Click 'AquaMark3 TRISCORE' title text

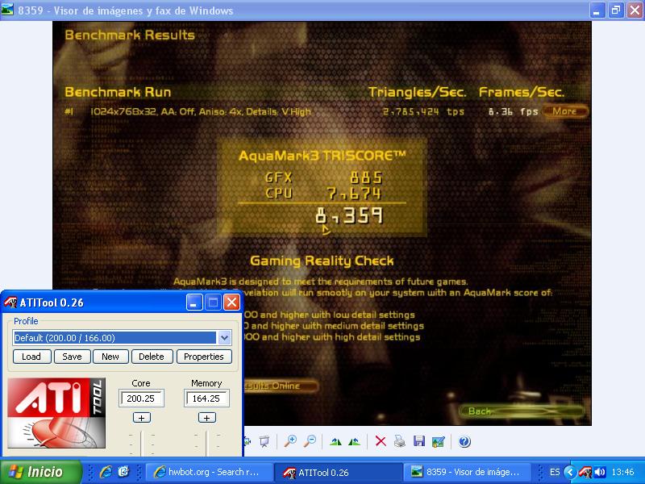322,156
